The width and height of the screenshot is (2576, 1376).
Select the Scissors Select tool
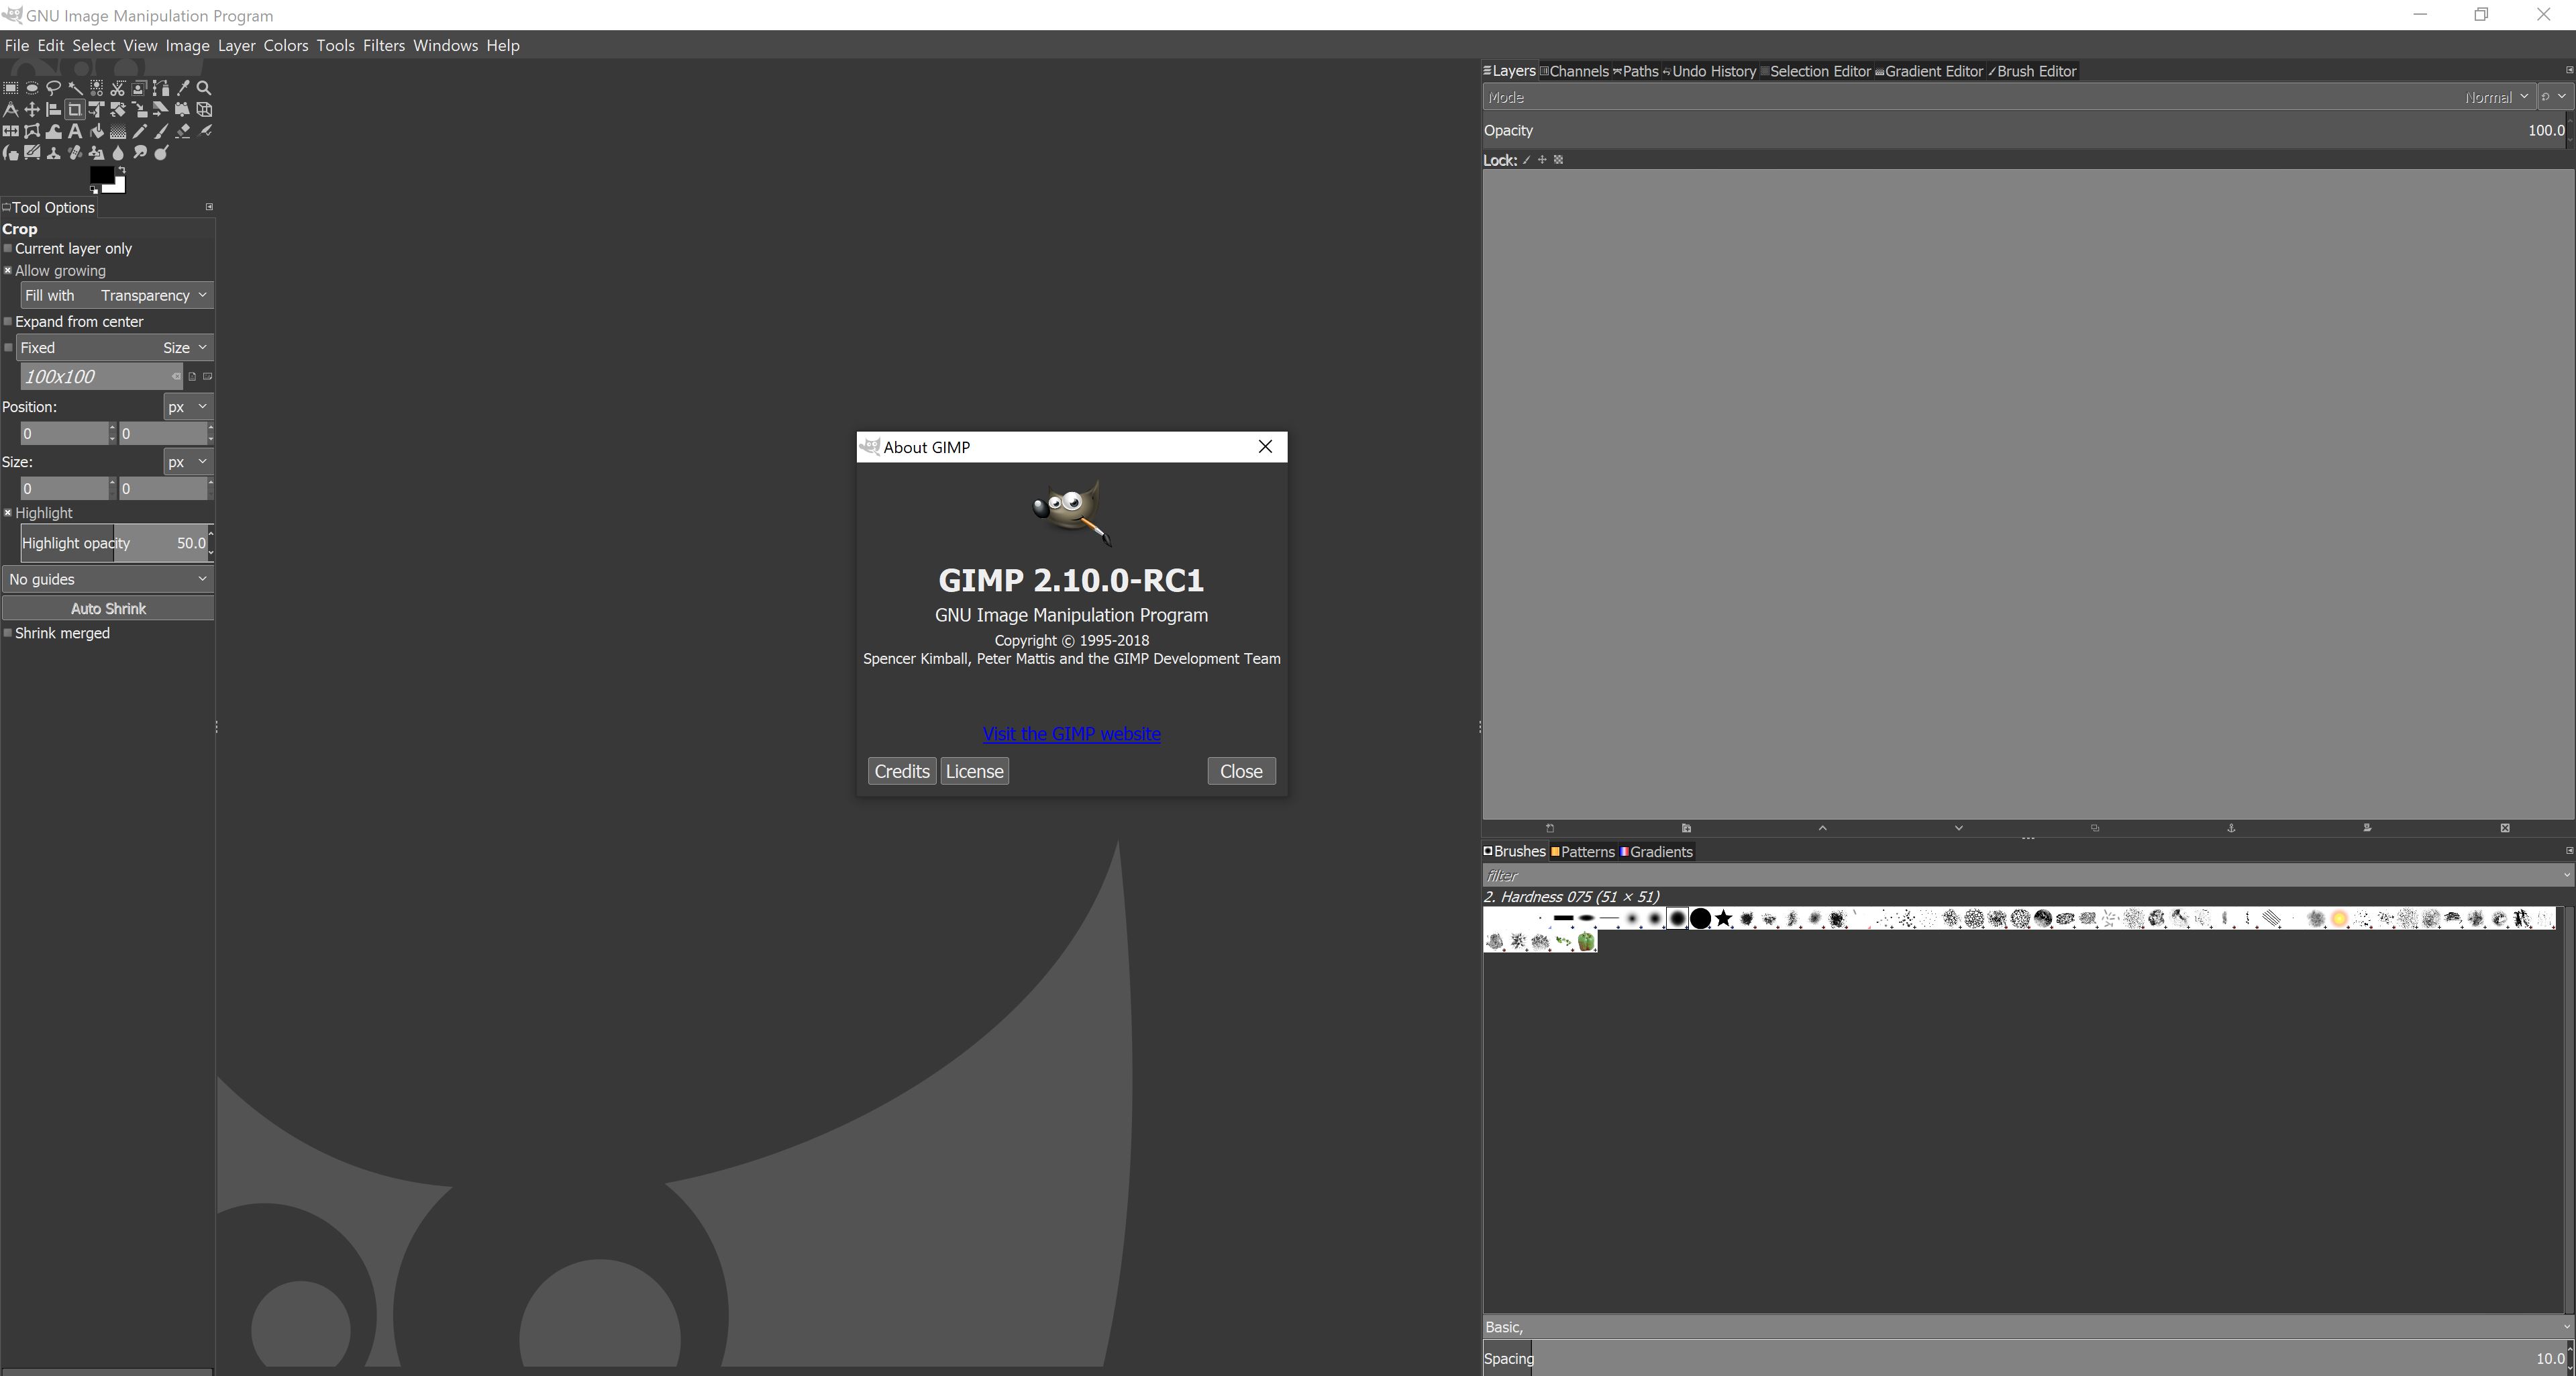point(118,88)
